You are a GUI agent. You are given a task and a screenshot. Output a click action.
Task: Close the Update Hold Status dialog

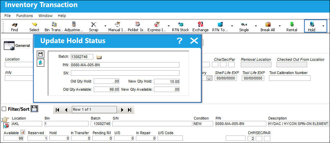194,41
